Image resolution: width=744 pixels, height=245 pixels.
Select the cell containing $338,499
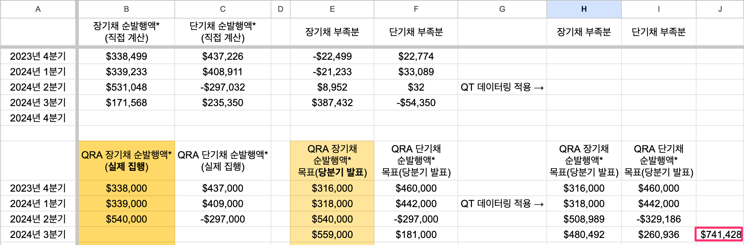126,56
